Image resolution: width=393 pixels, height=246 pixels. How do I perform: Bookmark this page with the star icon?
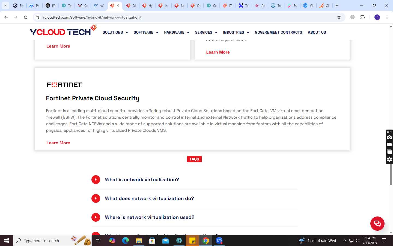tap(339, 17)
